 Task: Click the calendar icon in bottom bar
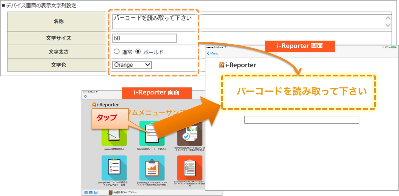point(91,192)
